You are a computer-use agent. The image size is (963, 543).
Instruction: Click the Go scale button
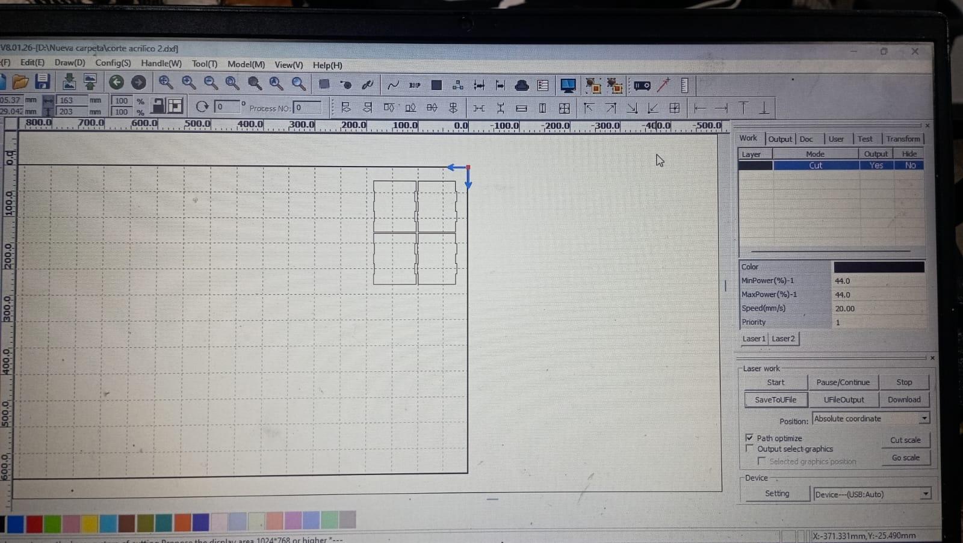(905, 458)
